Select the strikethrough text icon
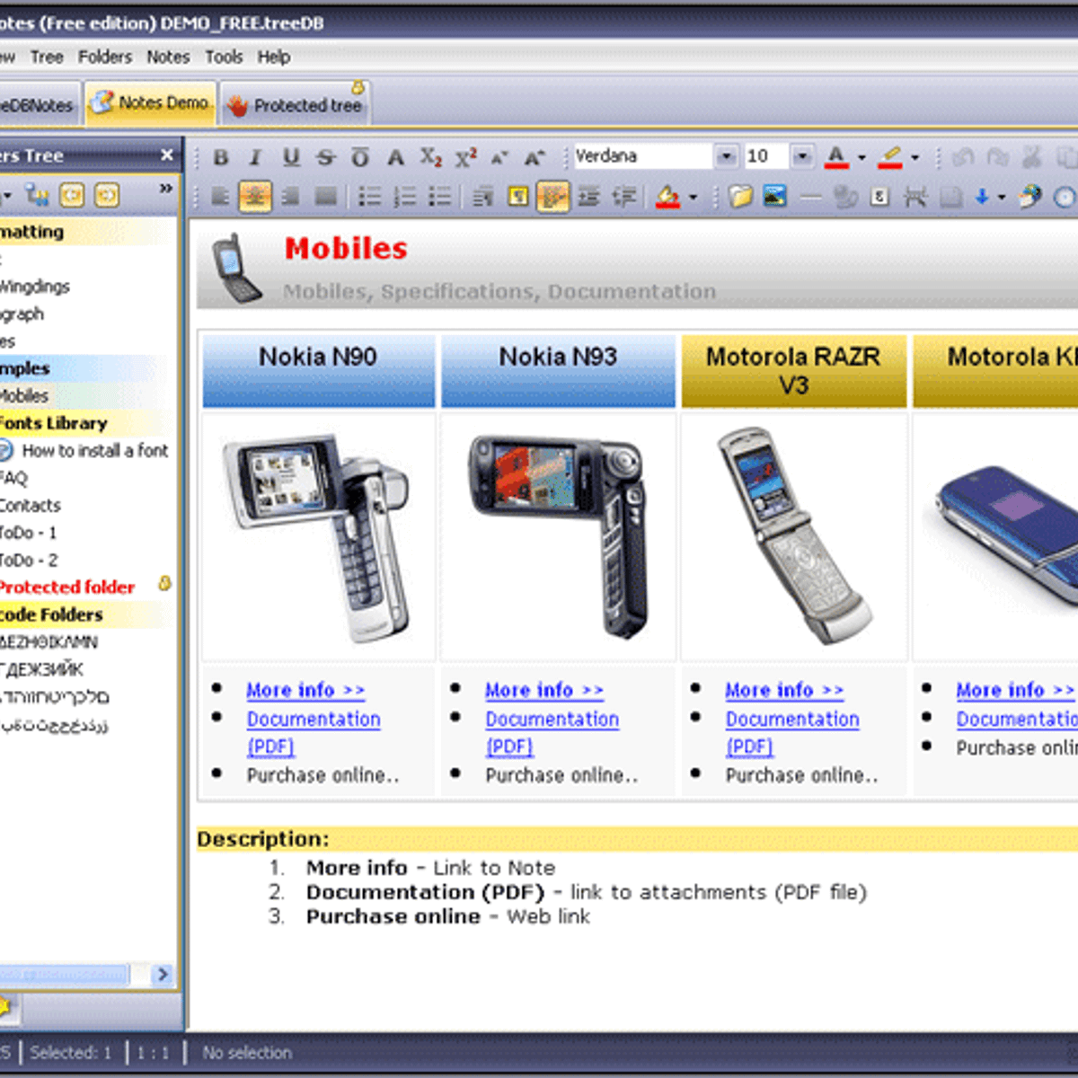The width and height of the screenshot is (1078, 1078). pyautogui.click(x=324, y=156)
